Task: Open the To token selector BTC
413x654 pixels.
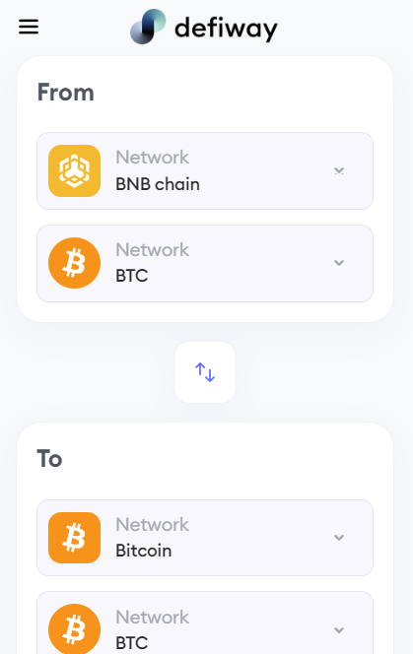Action: click(205, 622)
